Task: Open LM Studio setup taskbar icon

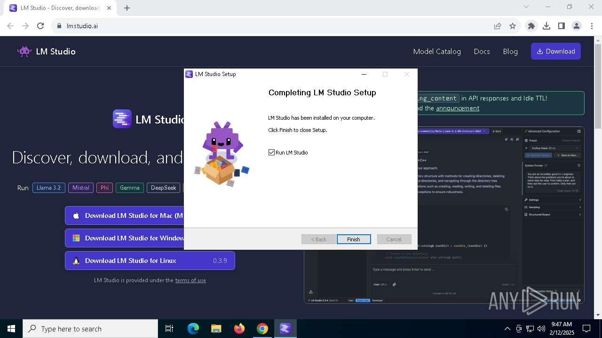Action: pyautogui.click(x=285, y=329)
